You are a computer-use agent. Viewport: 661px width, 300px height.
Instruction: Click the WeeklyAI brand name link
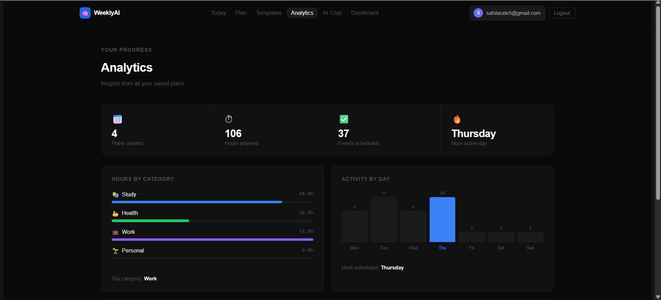(x=107, y=13)
